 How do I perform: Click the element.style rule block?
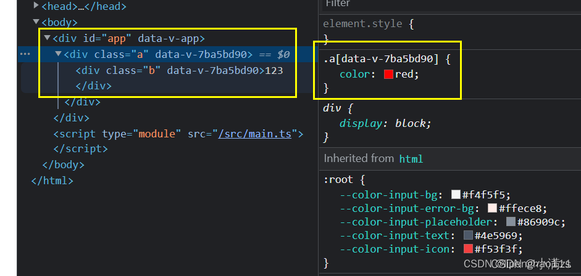(450, 31)
